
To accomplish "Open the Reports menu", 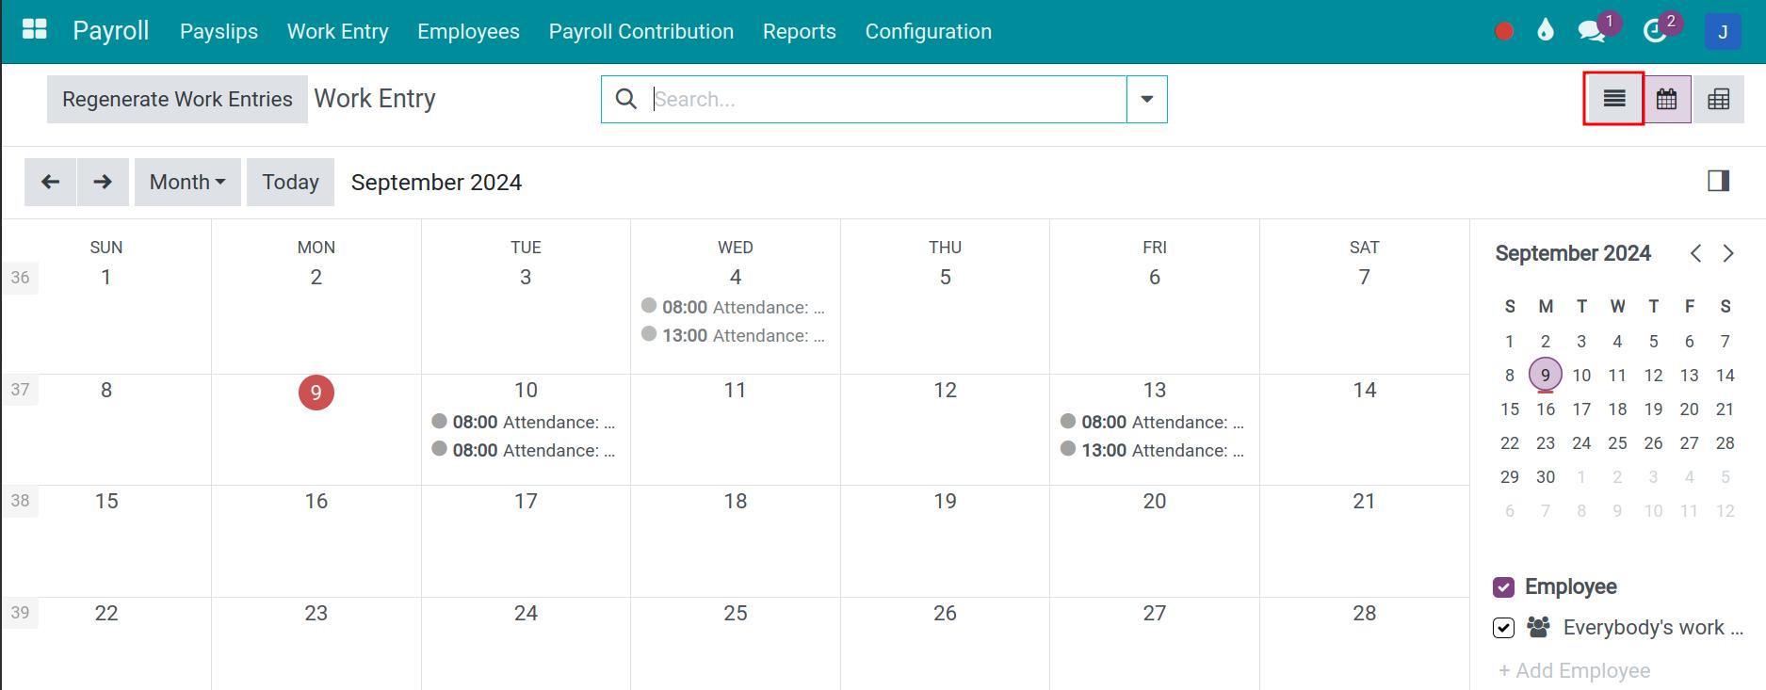I will [x=800, y=31].
